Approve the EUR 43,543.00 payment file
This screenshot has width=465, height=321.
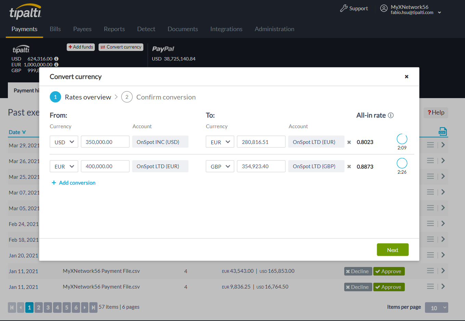click(389, 271)
